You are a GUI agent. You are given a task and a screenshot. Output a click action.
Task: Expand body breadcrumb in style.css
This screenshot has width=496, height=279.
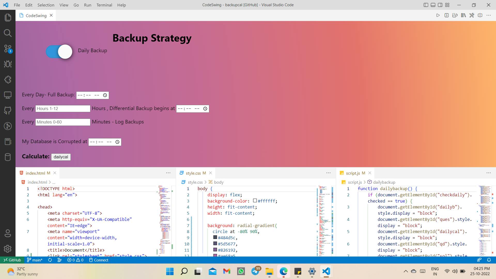click(x=216, y=182)
